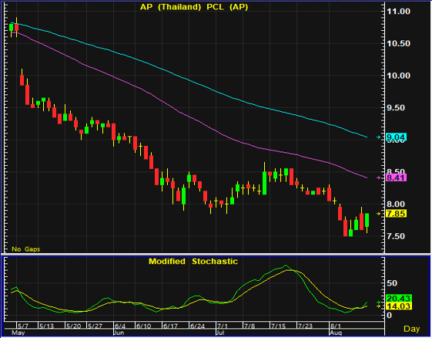Click the 6/10 date axis label
The image size is (432, 338).
(143, 326)
